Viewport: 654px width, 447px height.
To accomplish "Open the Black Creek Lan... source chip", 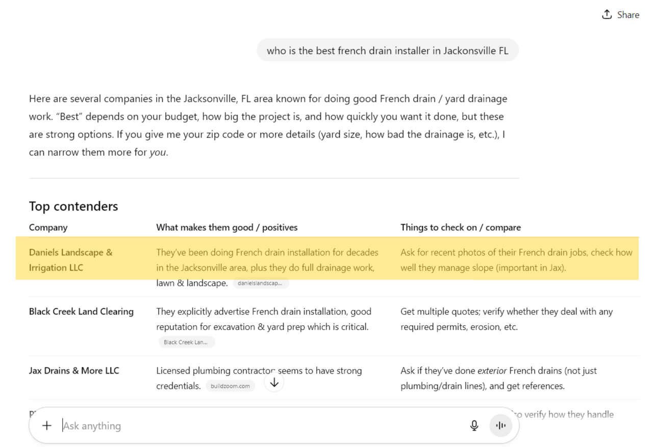I will (x=186, y=343).
